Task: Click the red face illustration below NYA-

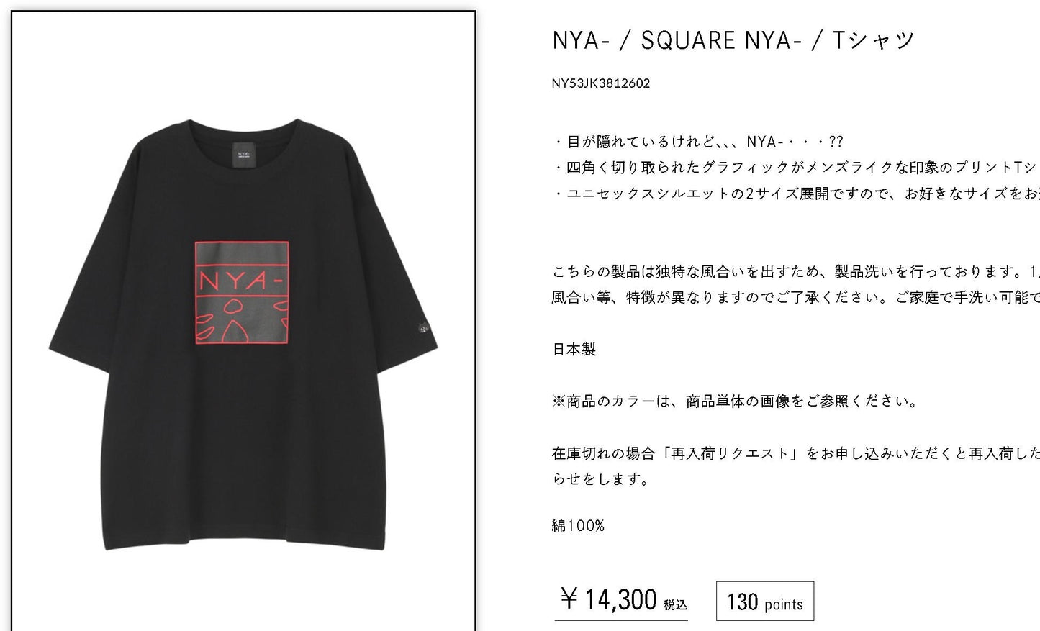Action: click(243, 320)
